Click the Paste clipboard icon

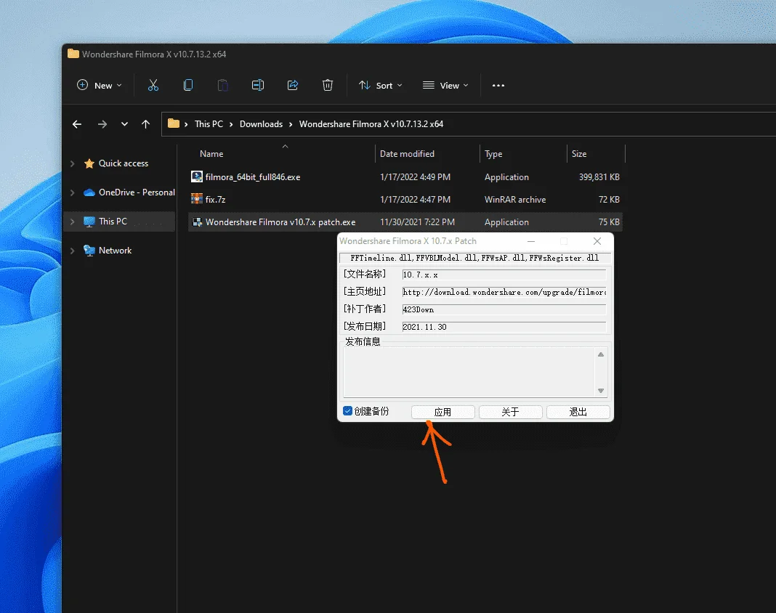223,85
